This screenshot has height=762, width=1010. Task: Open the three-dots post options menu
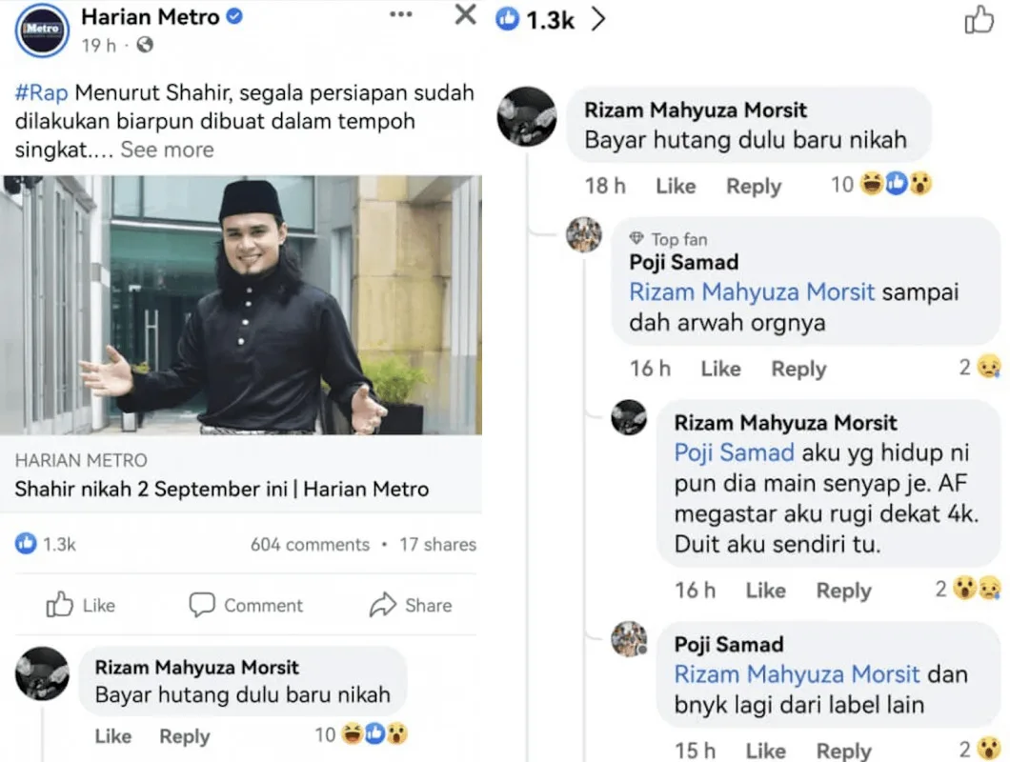(x=401, y=15)
